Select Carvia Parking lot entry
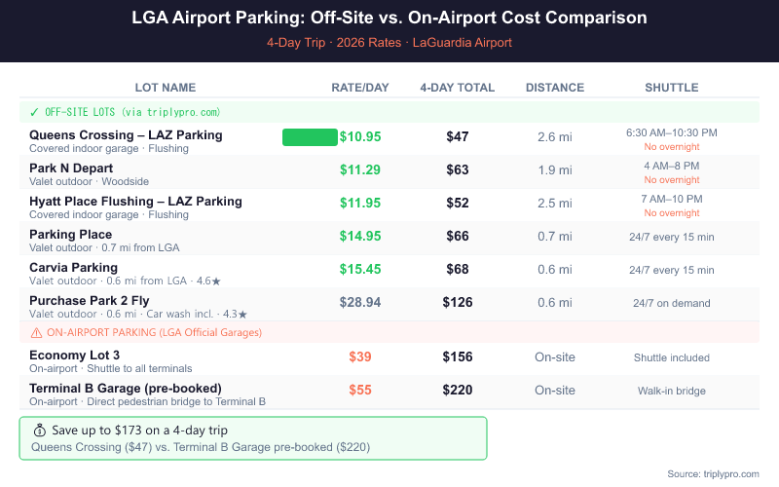779x487 pixels. pyautogui.click(x=73, y=268)
